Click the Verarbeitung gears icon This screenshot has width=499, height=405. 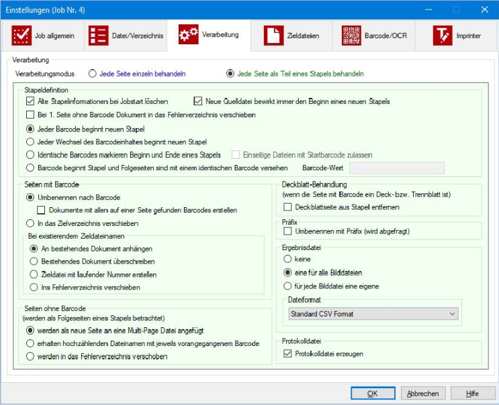tap(189, 34)
